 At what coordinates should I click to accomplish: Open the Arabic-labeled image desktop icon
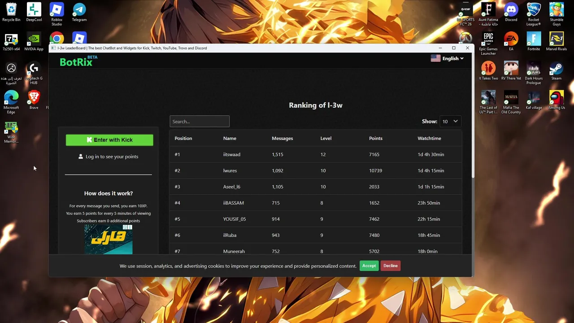[11, 73]
